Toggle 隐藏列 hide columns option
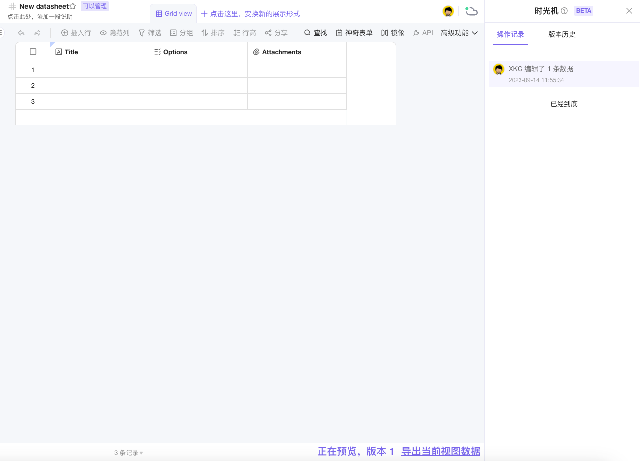The height and width of the screenshot is (461, 640). [x=115, y=33]
